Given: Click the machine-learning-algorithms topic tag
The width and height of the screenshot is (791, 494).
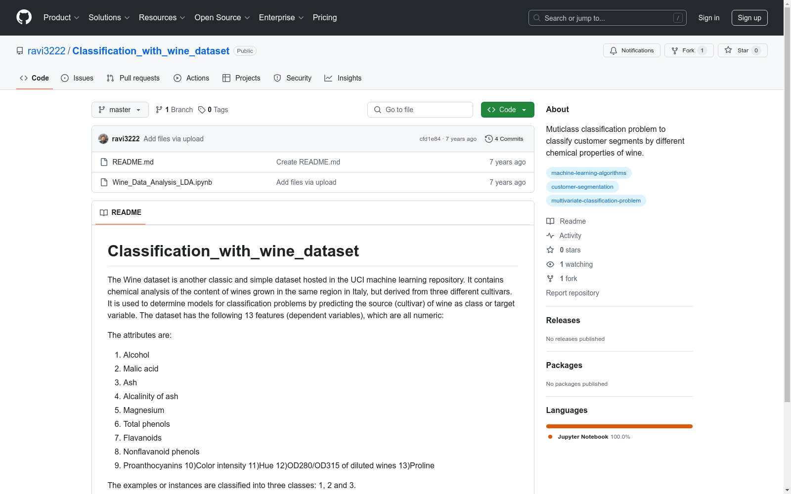Looking at the screenshot, I should tap(589, 173).
